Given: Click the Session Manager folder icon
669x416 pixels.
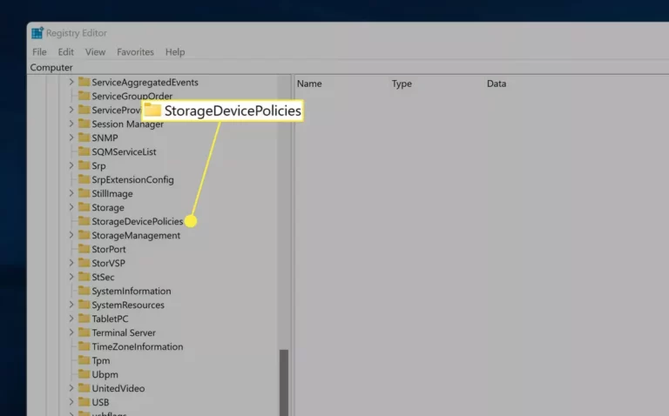Looking at the screenshot, I should pyautogui.click(x=84, y=124).
